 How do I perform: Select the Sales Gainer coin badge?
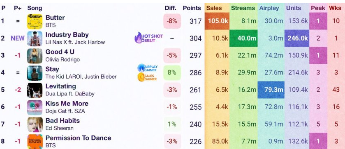(148, 77)
